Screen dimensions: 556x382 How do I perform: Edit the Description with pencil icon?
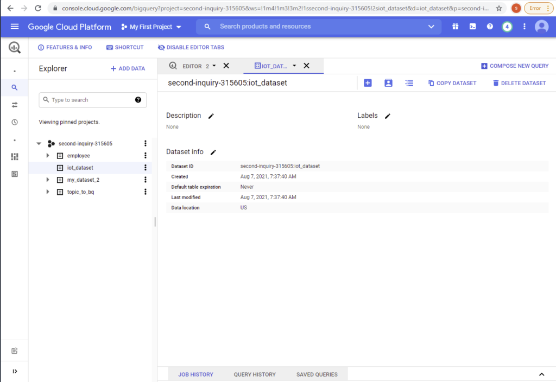click(x=211, y=116)
